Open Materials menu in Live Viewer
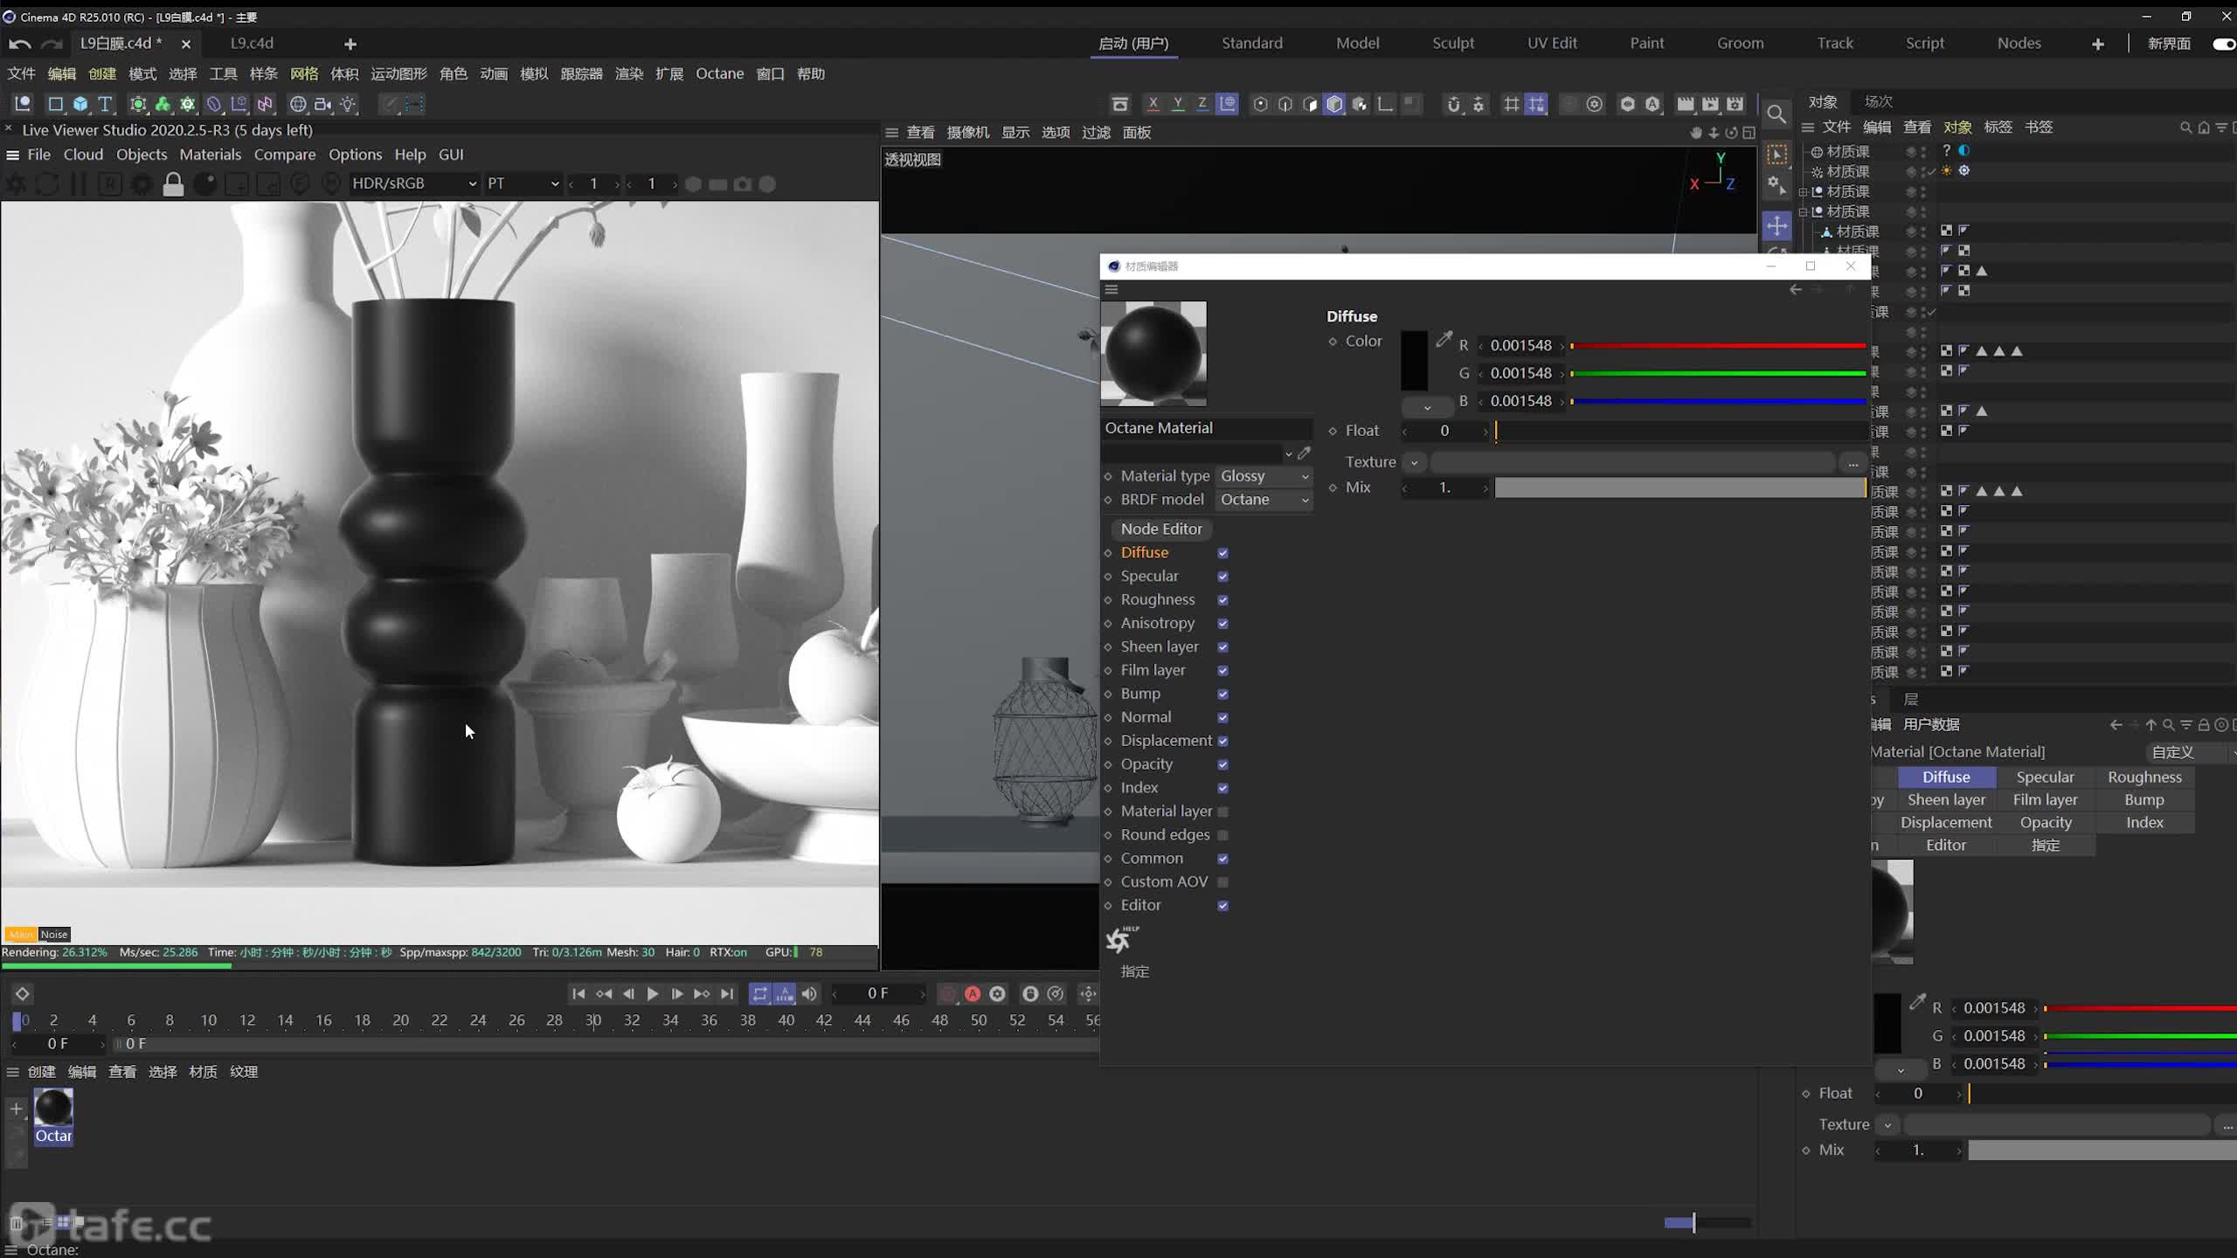 coord(210,155)
